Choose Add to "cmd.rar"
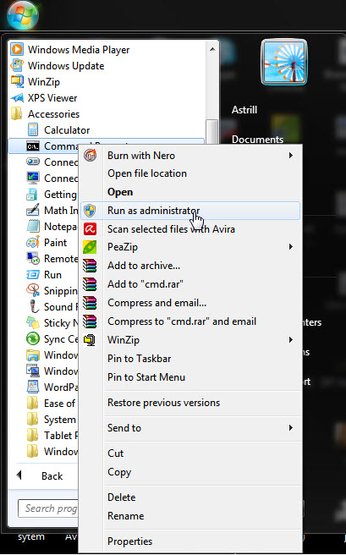 click(x=146, y=284)
